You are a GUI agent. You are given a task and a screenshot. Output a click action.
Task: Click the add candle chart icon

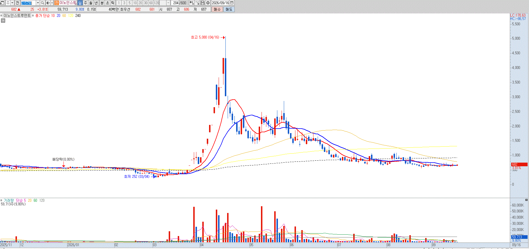(x=192, y=3)
